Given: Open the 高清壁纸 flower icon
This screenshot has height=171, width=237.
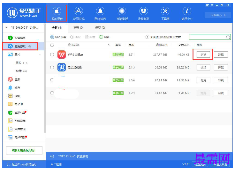Looking at the screenshot, I should coord(122,12).
